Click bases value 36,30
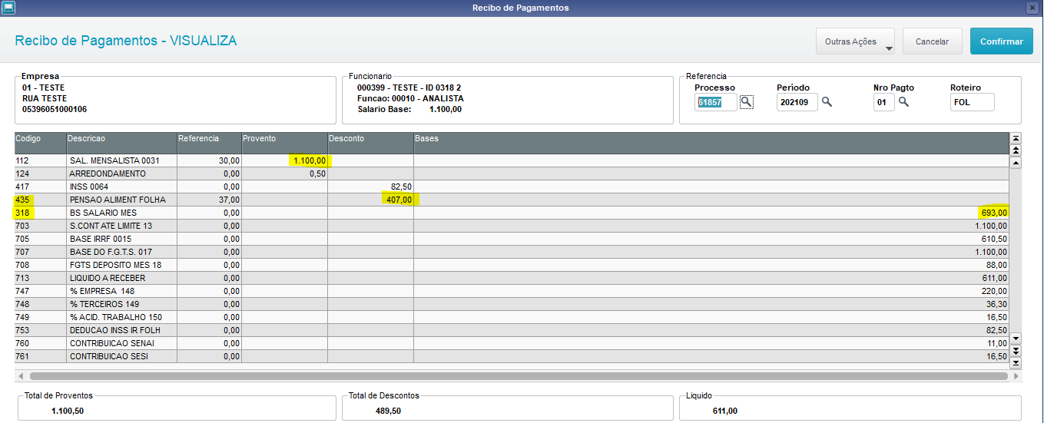1044x423 pixels. (x=996, y=304)
